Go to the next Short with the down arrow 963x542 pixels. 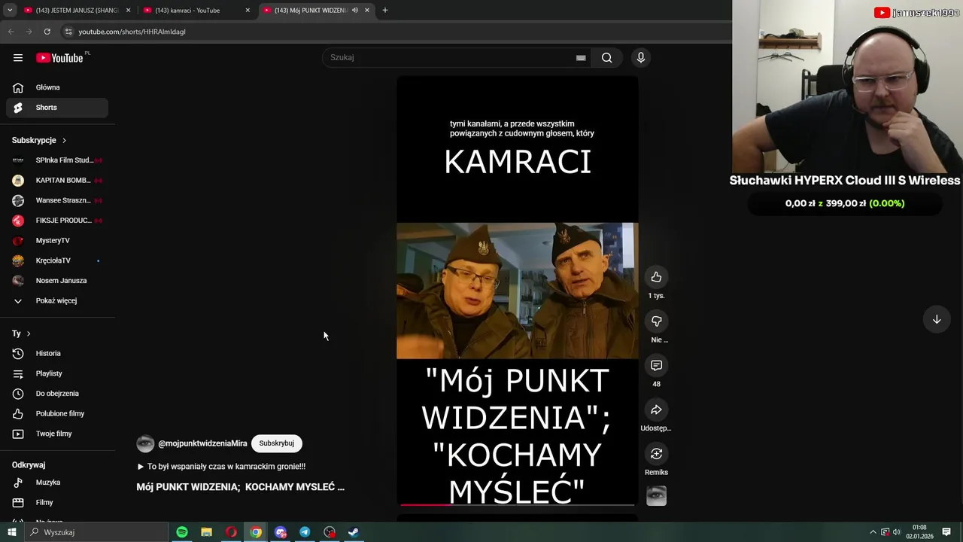click(937, 319)
